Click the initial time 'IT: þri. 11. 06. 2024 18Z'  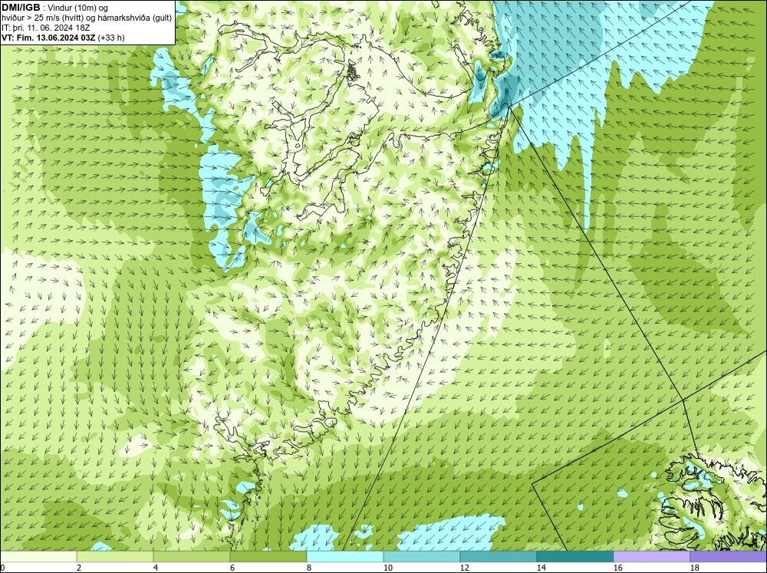pos(45,28)
